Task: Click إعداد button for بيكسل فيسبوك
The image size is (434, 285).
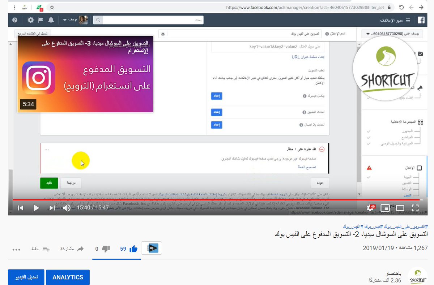Action: click(x=216, y=96)
